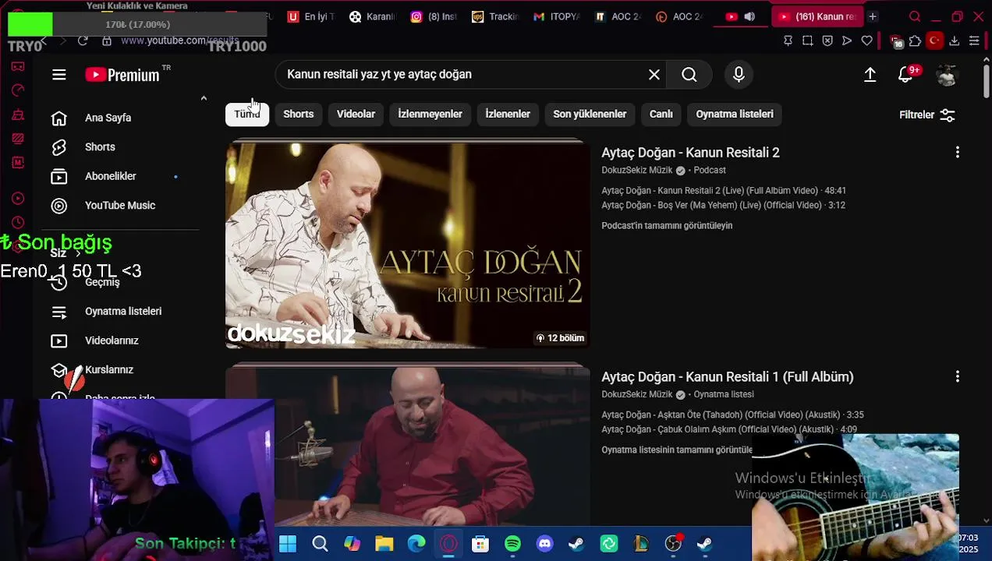Open Kanun Resitali 1 thumbnail

408,448
